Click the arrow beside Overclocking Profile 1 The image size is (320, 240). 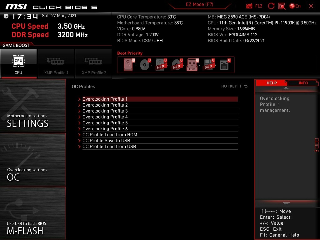[79, 99]
